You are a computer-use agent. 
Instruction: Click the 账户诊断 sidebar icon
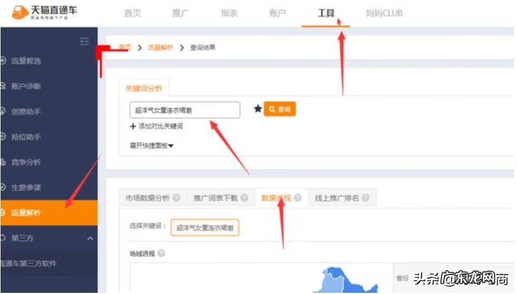3,86
